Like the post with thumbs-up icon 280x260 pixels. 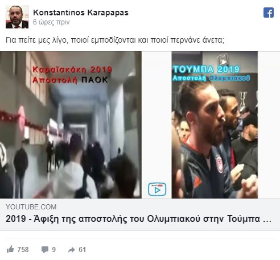coord(10,249)
